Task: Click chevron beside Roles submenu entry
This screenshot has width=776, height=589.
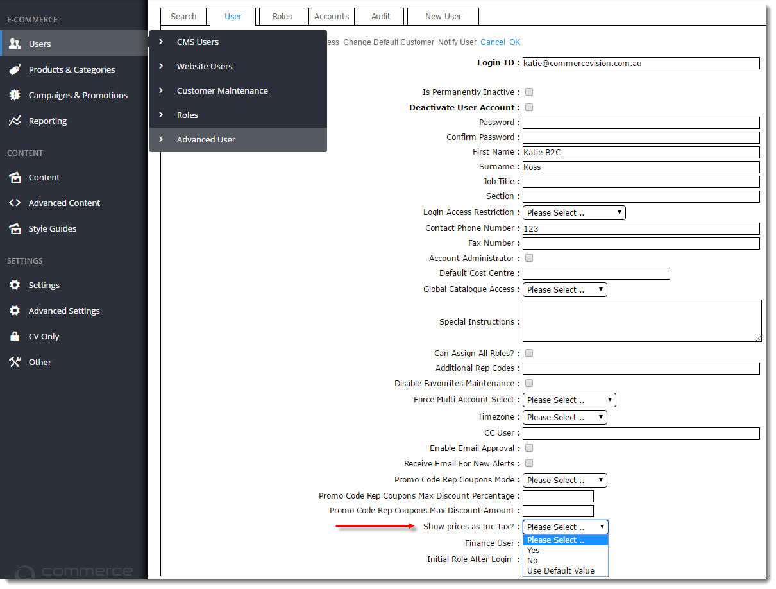Action: (161, 115)
